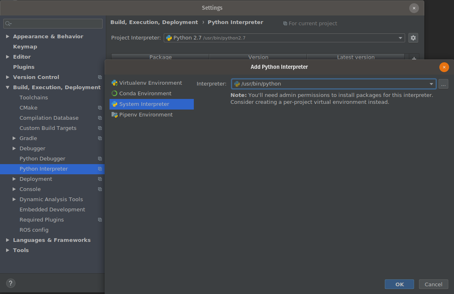454x294 pixels.
Task: Click the Version column header
Action: 258,57
